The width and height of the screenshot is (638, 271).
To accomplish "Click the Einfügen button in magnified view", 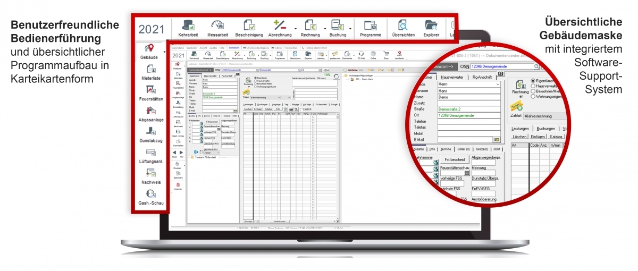I will (537, 137).
